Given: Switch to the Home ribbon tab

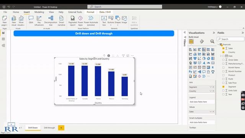Looking at the screenshot, I should tap(16, 12).
